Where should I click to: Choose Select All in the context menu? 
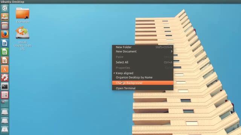pos(143,62)
